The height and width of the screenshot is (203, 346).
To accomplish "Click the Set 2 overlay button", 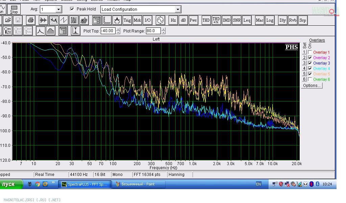I will 304,58.
